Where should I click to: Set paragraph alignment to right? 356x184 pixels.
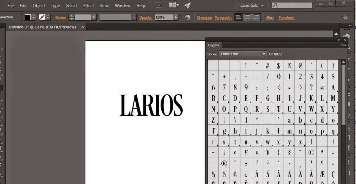(x=256, y=17)
